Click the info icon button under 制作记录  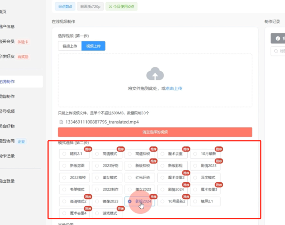click(x=278, y=38)
